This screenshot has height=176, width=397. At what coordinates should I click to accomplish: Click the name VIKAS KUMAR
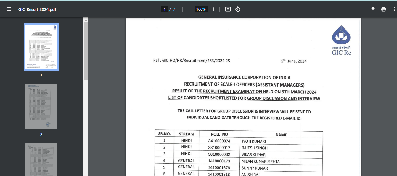click(253, 155)
